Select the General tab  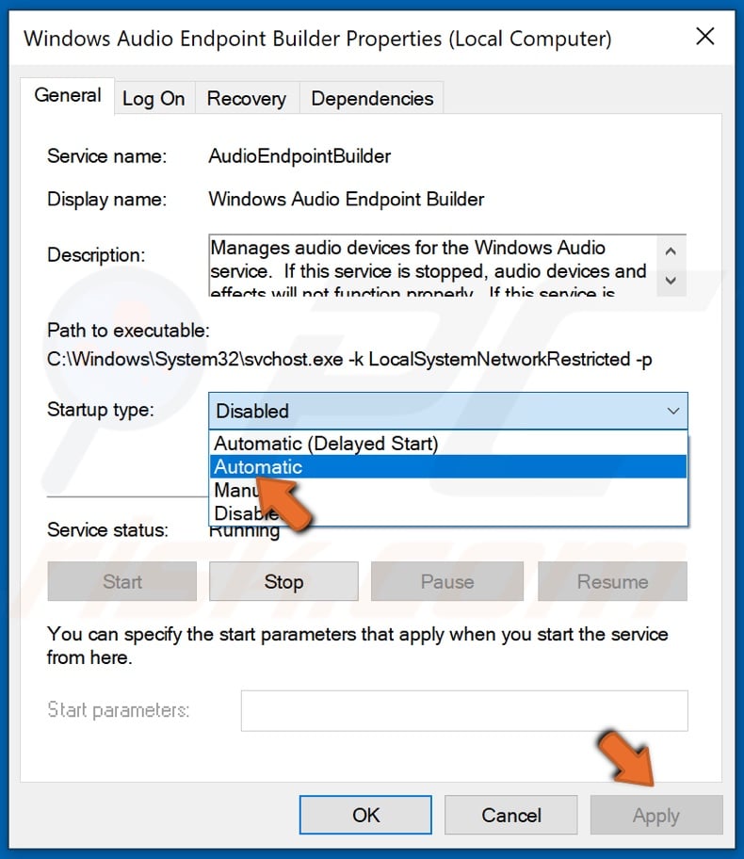coord(67,95)
